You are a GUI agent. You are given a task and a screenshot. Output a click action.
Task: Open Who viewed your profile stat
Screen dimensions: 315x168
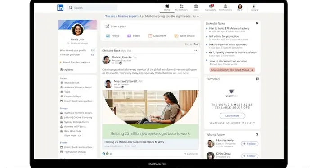(77, 50)
